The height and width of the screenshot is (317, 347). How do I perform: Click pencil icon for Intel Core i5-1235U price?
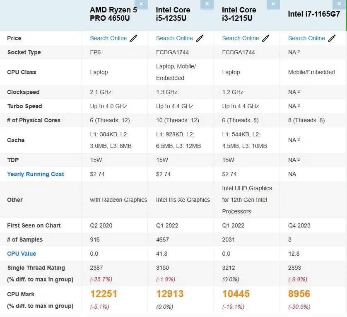point(200,39)
